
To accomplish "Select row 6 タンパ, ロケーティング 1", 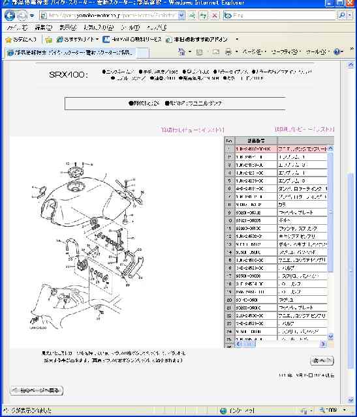I will tap(277, 188).
